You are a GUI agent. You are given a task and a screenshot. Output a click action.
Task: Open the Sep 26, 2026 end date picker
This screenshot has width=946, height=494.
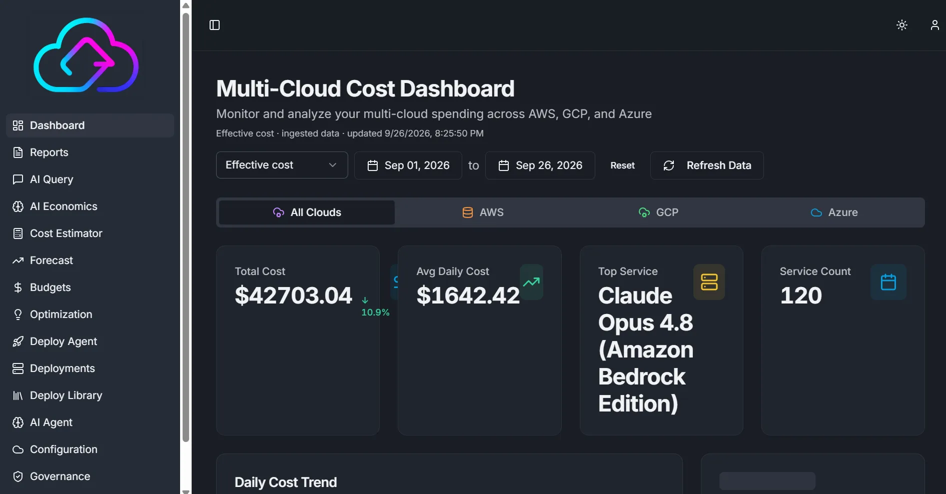(x=540, y=165)
